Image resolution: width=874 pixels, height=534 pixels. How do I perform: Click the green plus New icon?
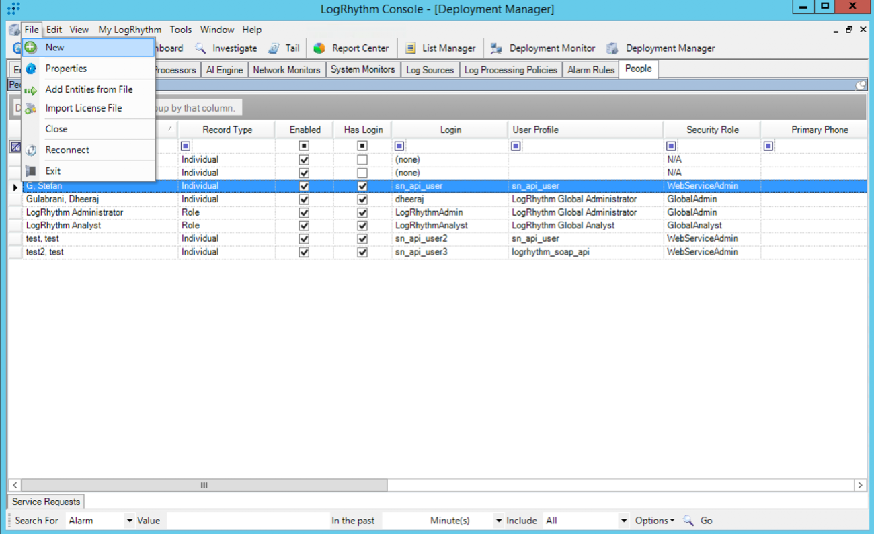pos(30,48)
